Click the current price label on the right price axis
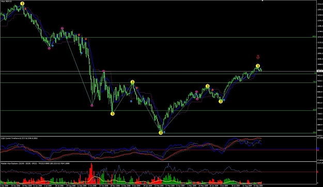 click(319, 71)
